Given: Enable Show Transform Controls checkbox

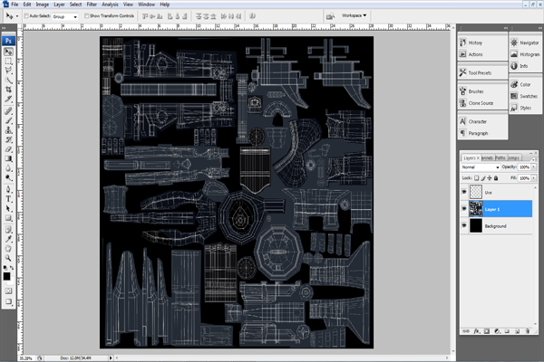Looking at the screenshot, I should point(86,16).
